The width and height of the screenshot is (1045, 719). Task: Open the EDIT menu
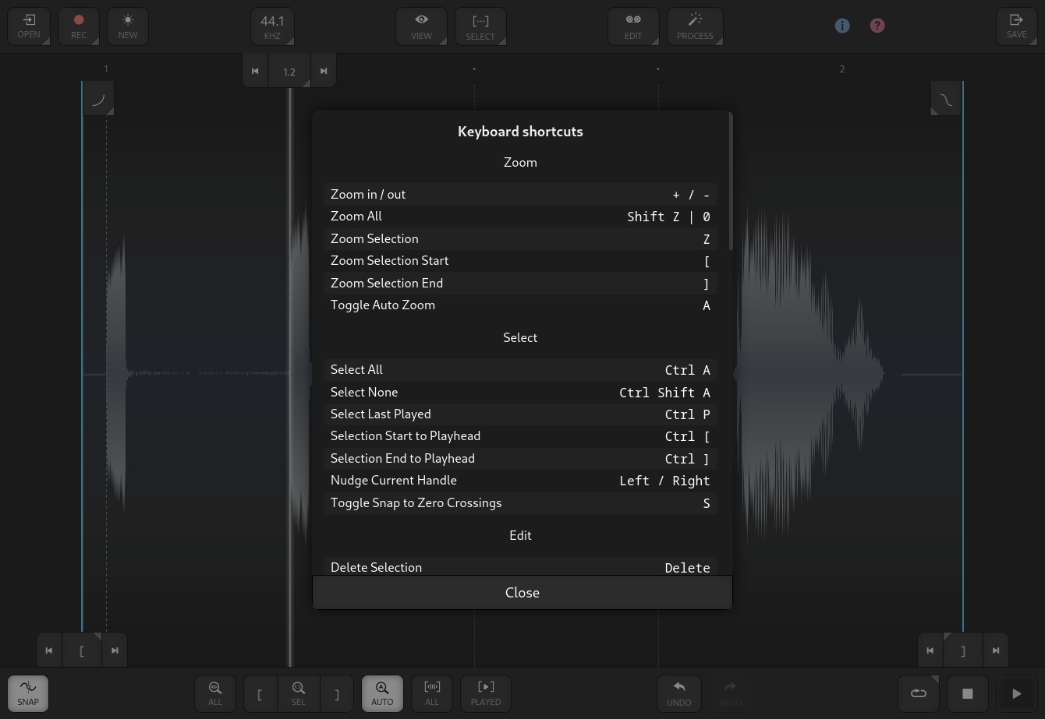pyautogui.click(x=633, y=26)
